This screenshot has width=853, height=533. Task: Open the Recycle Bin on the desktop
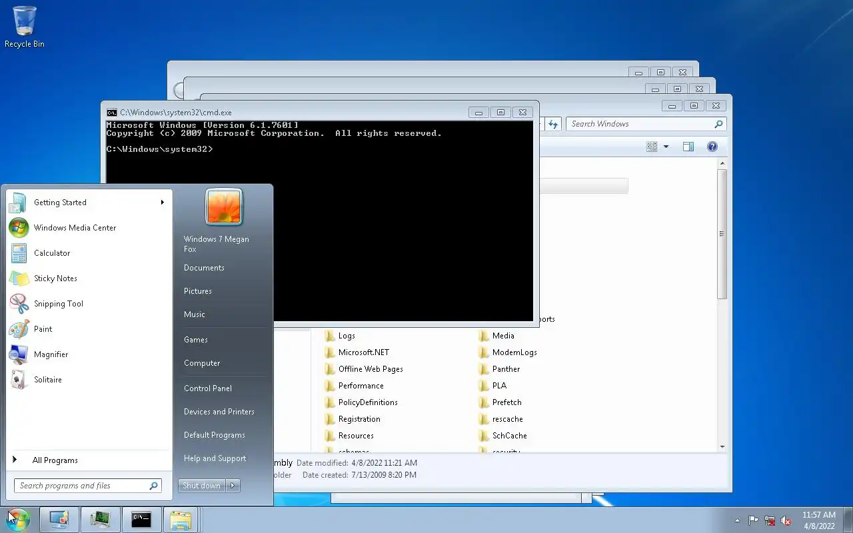[x=25, y=27]
